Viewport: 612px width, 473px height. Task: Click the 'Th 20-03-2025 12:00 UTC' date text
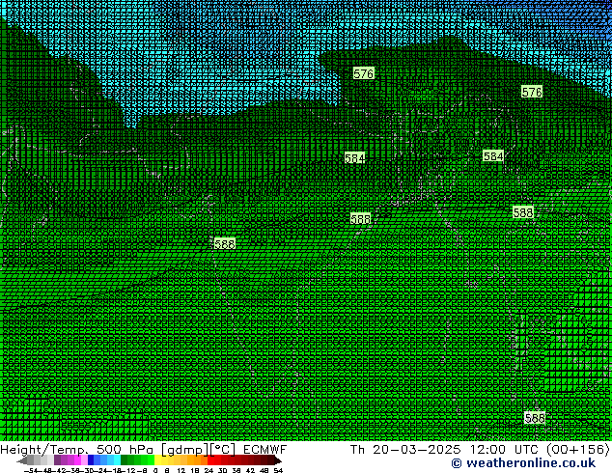pos(445,450)
